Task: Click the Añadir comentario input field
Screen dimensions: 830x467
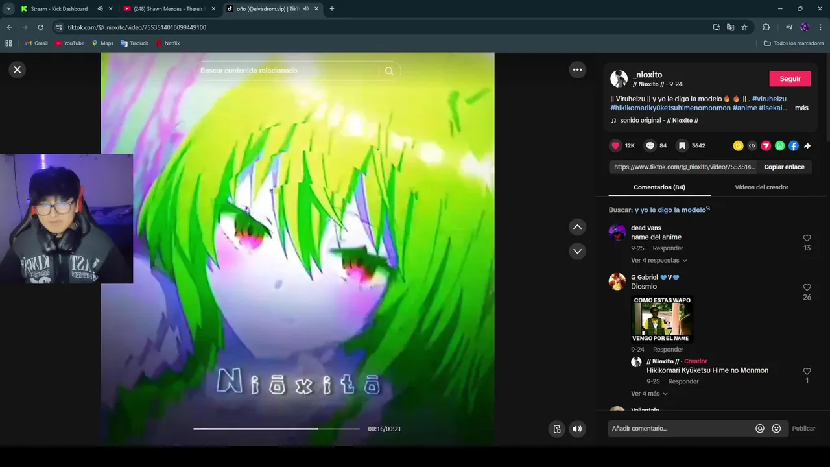Action: tap(681, 428)
